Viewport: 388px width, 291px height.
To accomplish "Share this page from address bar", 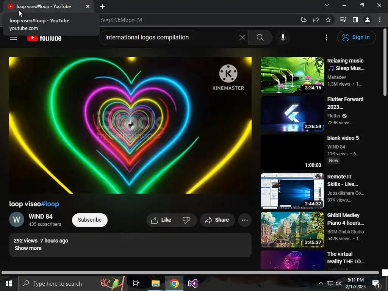I will [316, 20].
